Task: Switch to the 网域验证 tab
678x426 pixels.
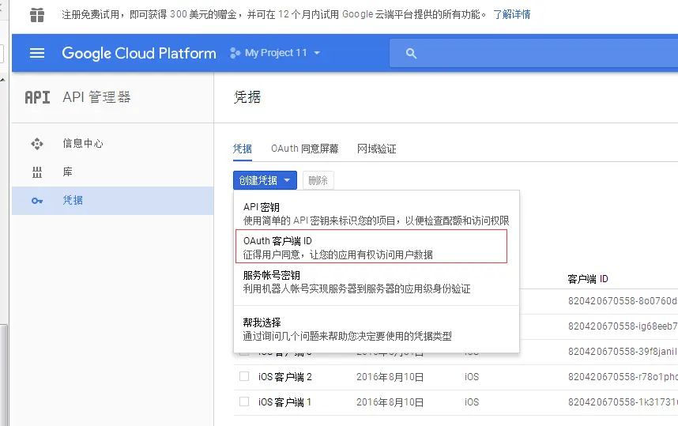Action: tap(377, 149)
